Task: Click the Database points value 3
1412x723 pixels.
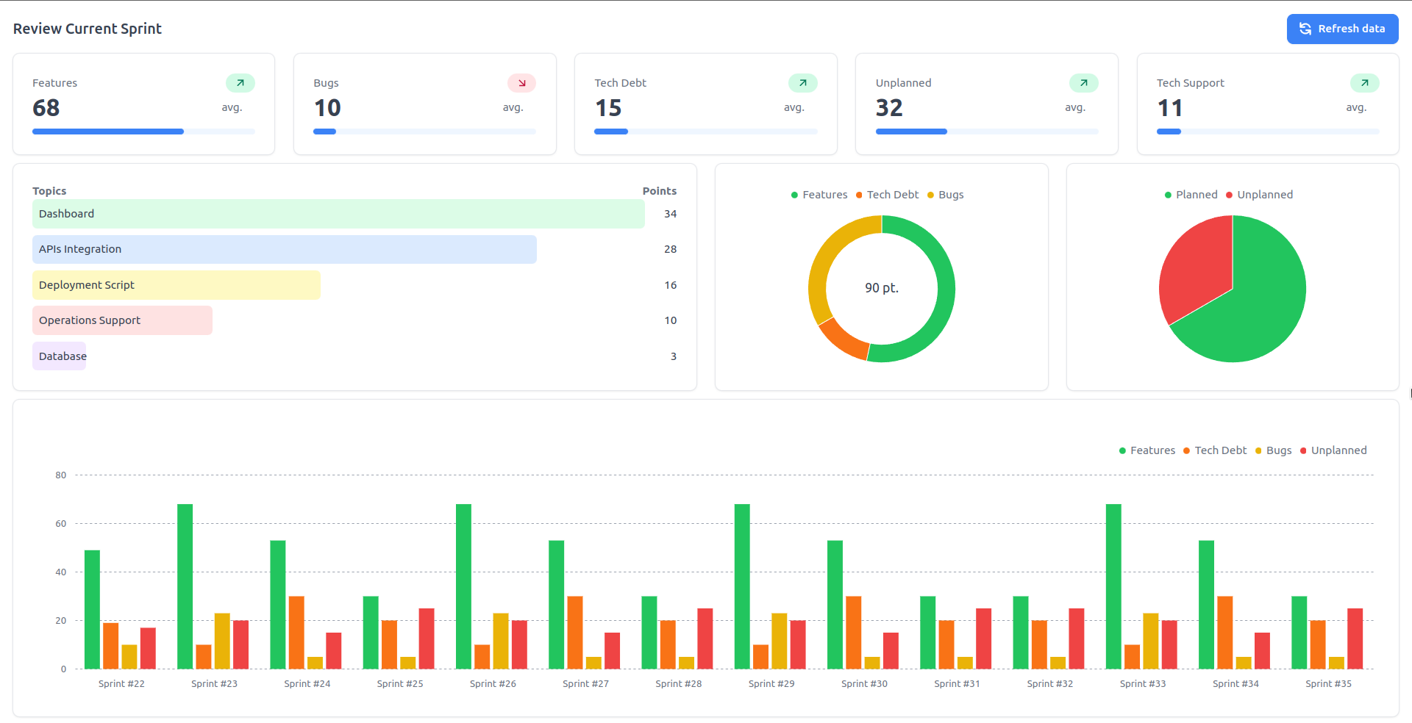Action: pos(673,356)
